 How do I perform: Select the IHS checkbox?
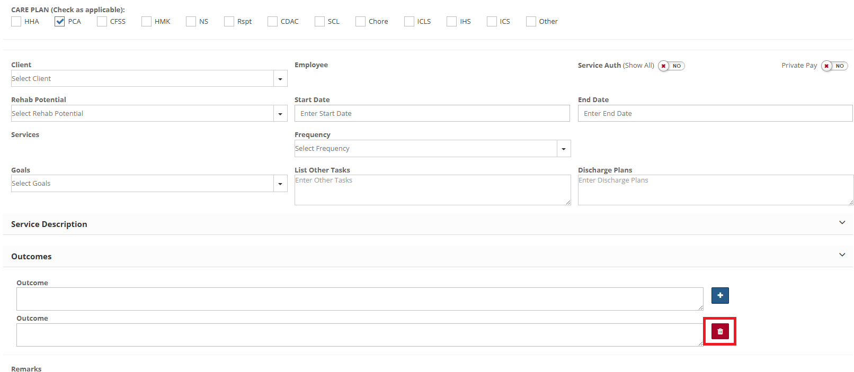(x=452, y=21)
